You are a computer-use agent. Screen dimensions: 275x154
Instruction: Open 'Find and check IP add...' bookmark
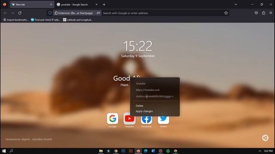[46, 20]
